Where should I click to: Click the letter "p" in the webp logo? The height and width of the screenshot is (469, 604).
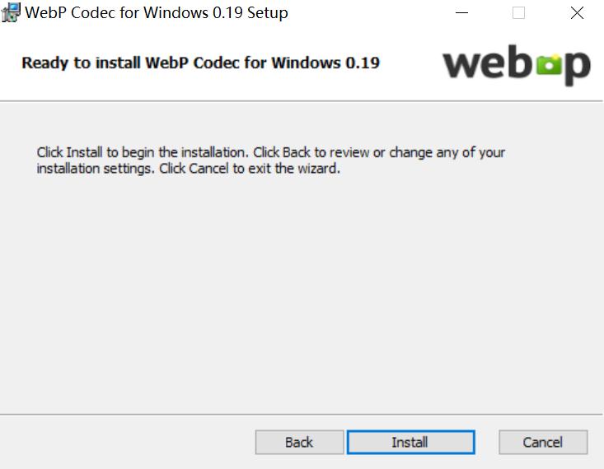(575, 67)
